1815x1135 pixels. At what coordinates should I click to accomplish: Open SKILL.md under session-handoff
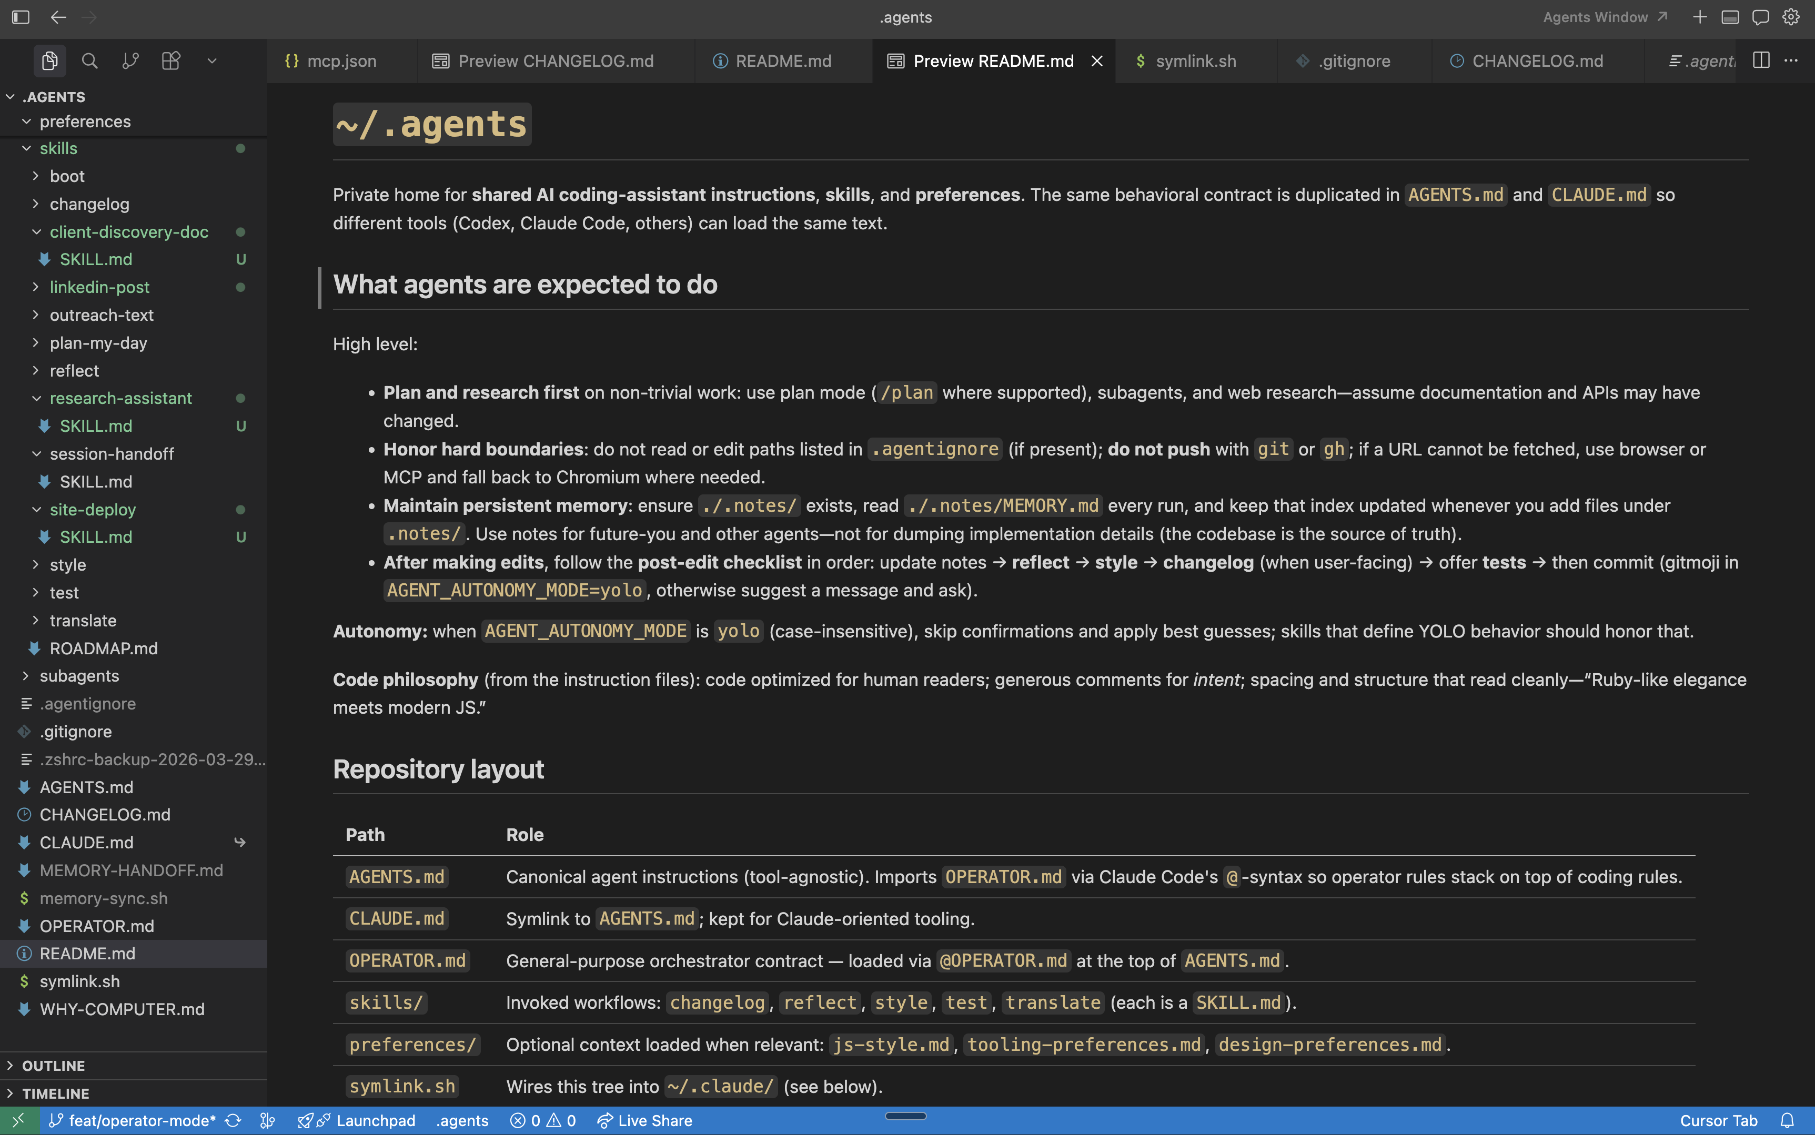[134, 482]
